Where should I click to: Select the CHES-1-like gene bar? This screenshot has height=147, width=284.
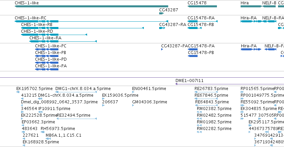click(91, 6)
